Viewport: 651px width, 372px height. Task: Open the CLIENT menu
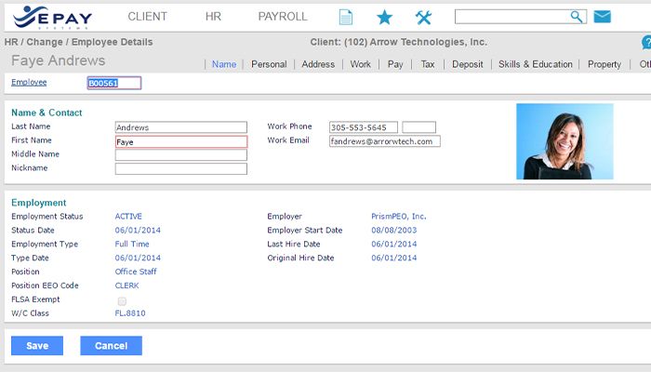[147, 17]
